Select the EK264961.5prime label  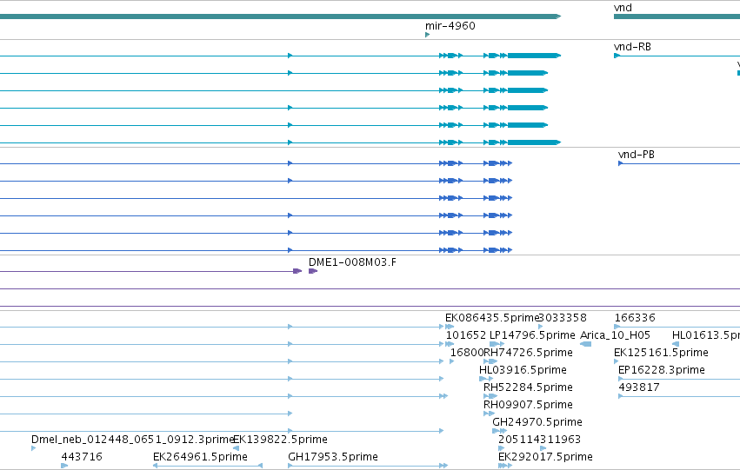(x=200, y=457)
